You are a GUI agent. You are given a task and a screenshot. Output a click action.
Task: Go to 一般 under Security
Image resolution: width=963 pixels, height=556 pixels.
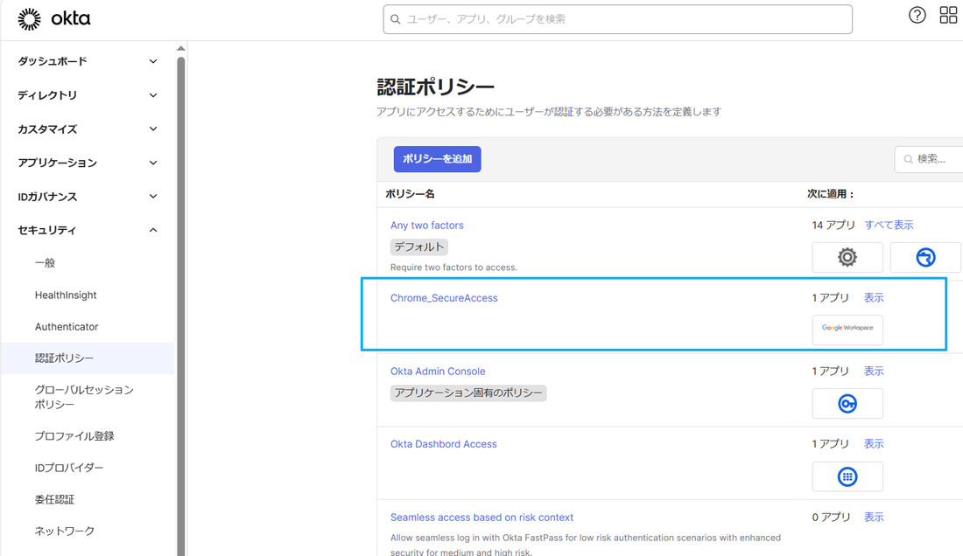coord(45,263)
